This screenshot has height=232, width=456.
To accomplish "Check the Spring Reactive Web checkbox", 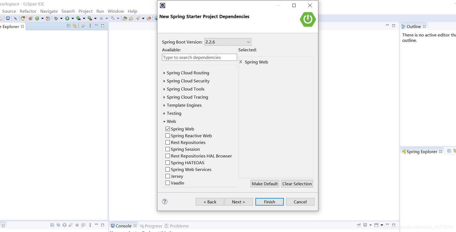I will point(168,136).
